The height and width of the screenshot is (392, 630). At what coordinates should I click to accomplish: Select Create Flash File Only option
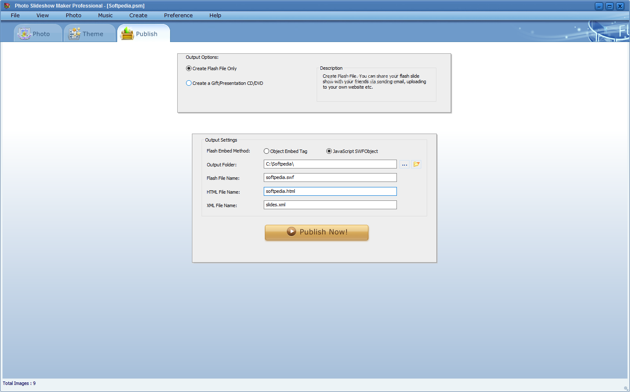(x=211, y=68)
